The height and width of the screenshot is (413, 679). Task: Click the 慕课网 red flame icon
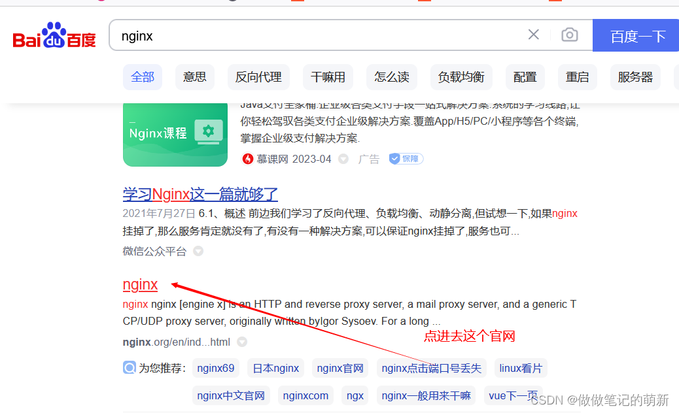pos(247,159)
